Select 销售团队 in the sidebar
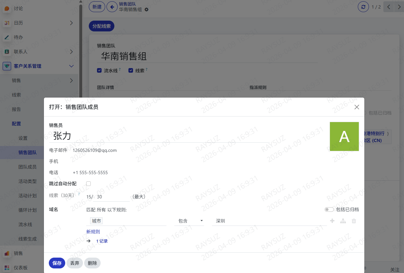 point(28,153)
